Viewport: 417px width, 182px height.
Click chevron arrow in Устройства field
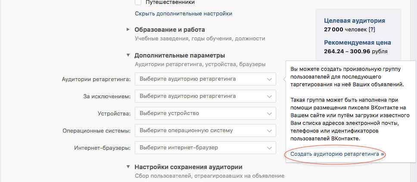(x=269, y=114)
